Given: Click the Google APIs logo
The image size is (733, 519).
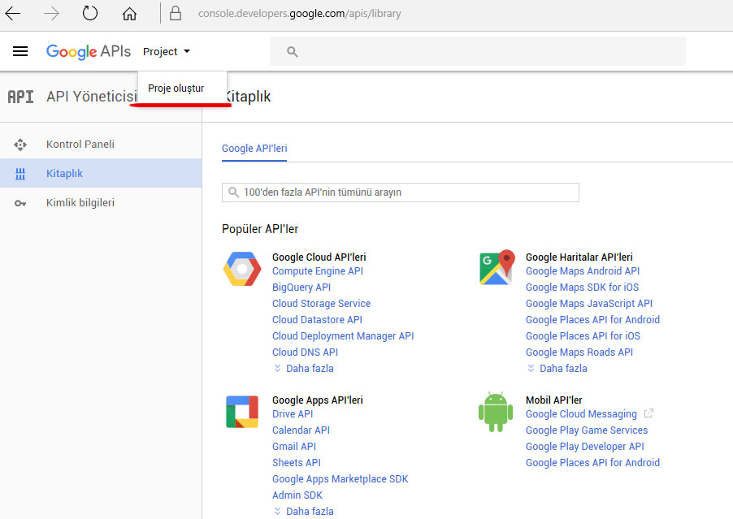Looking at the screenshot, I should tap(89, 51).
